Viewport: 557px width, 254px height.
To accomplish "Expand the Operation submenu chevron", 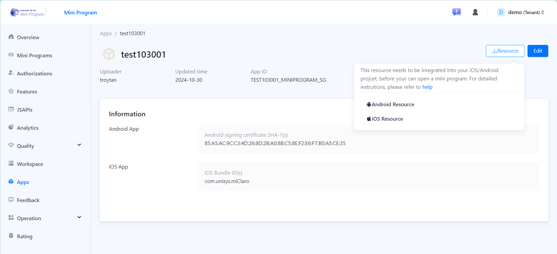I will tap(79, 217).
